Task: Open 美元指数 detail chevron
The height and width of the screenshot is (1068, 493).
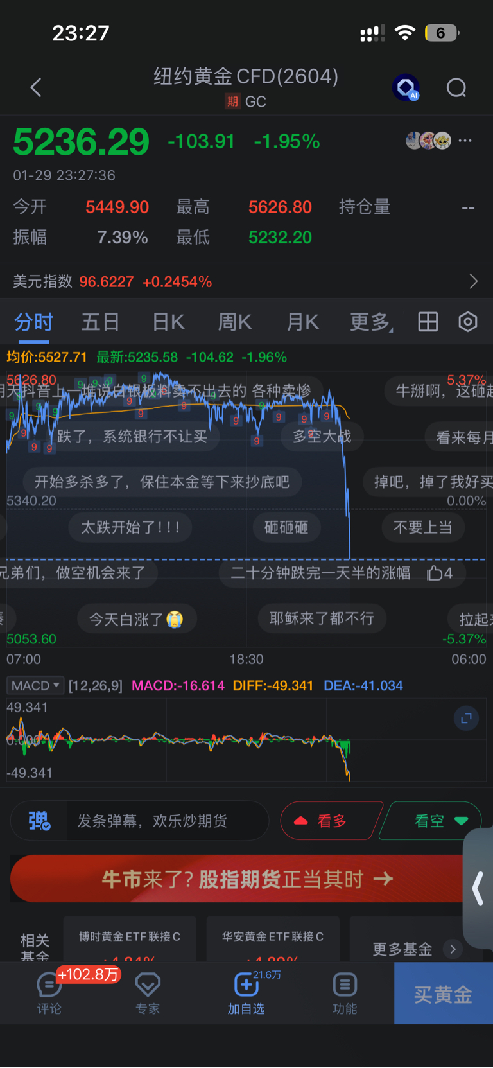Action: click(x=473, y=281)
